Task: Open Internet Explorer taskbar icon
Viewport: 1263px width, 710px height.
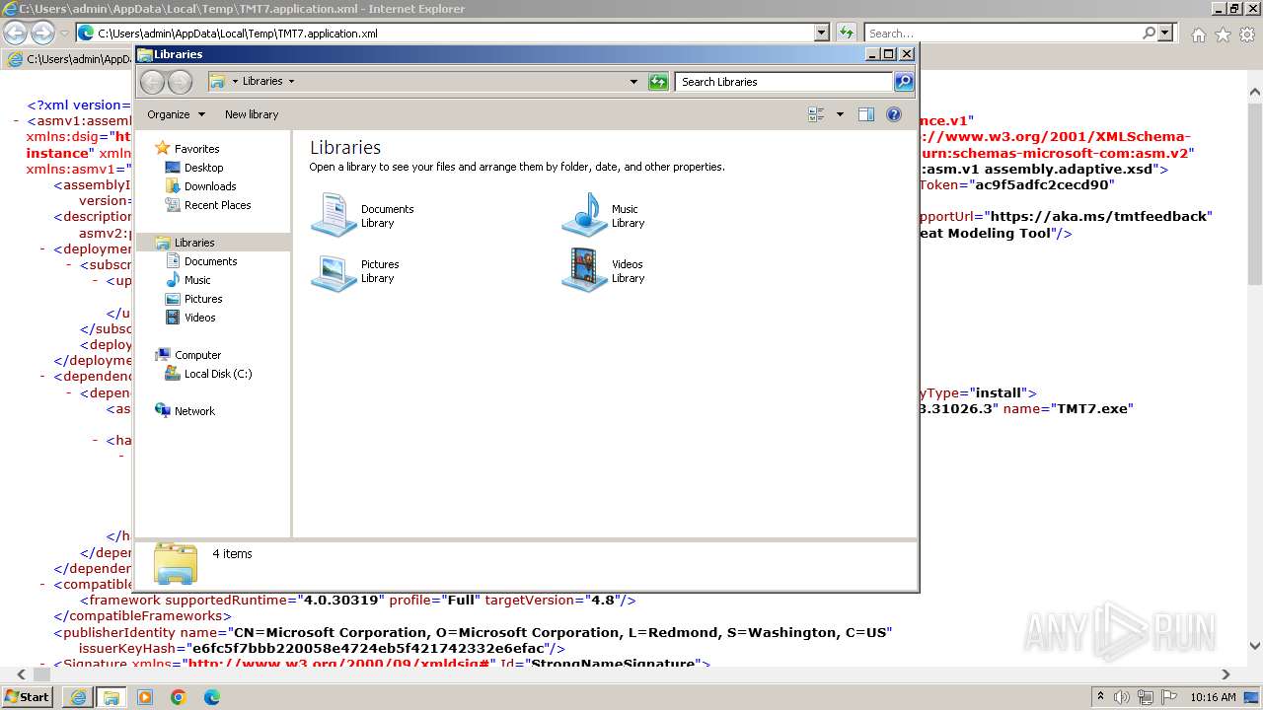Action: click(78, 697)
